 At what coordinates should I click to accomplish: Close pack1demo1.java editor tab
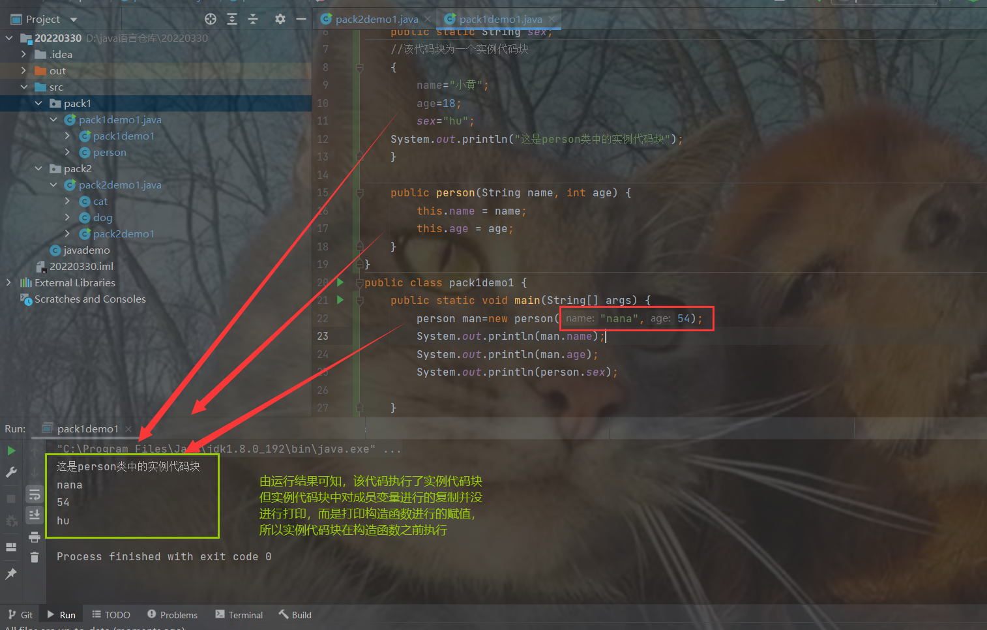tap(552, 20)
